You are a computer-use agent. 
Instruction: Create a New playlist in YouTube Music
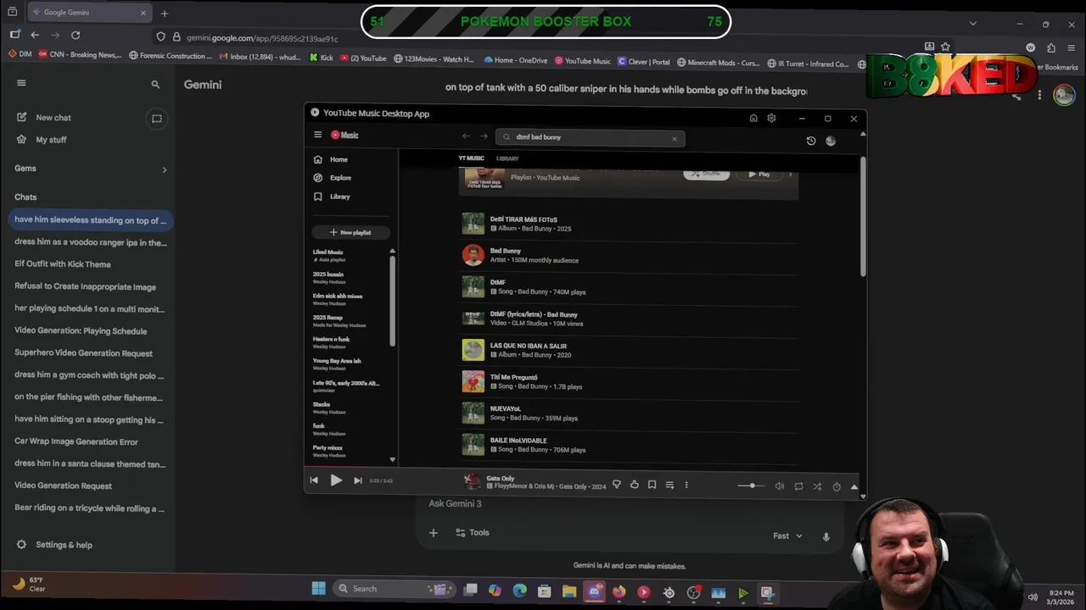click(351, 232)
